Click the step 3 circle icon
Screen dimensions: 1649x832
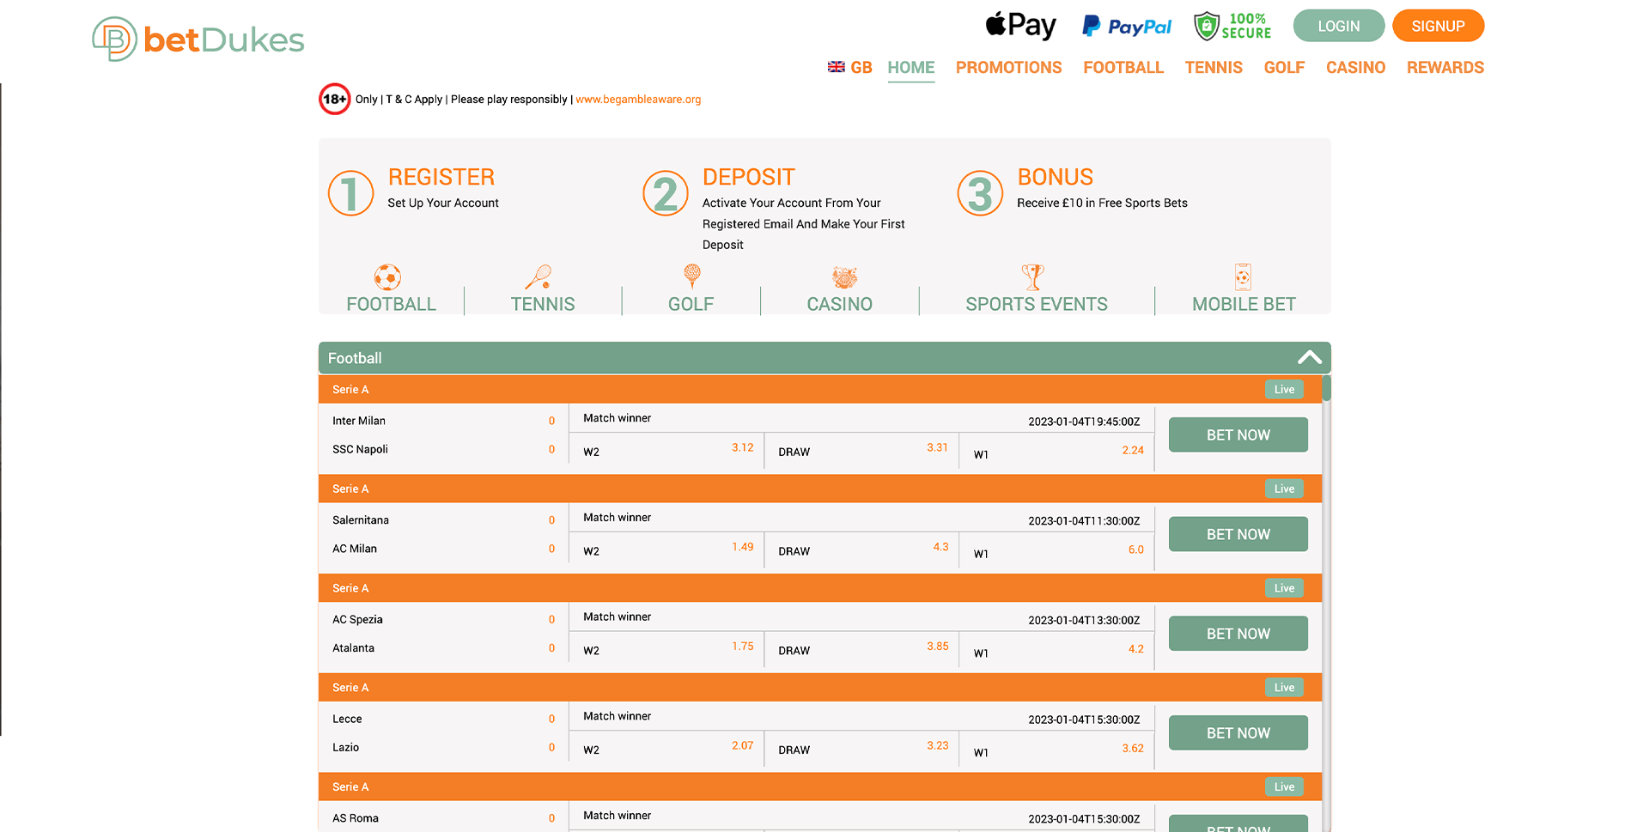(980, 193)
